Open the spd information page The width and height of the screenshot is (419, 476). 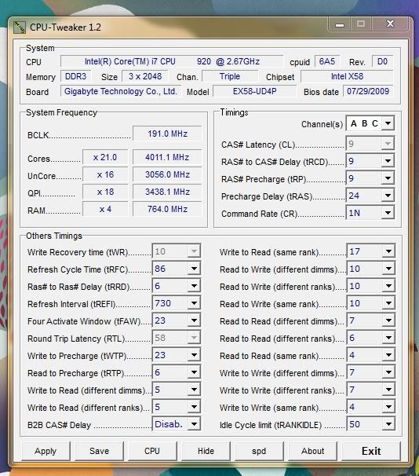point(259,451)
